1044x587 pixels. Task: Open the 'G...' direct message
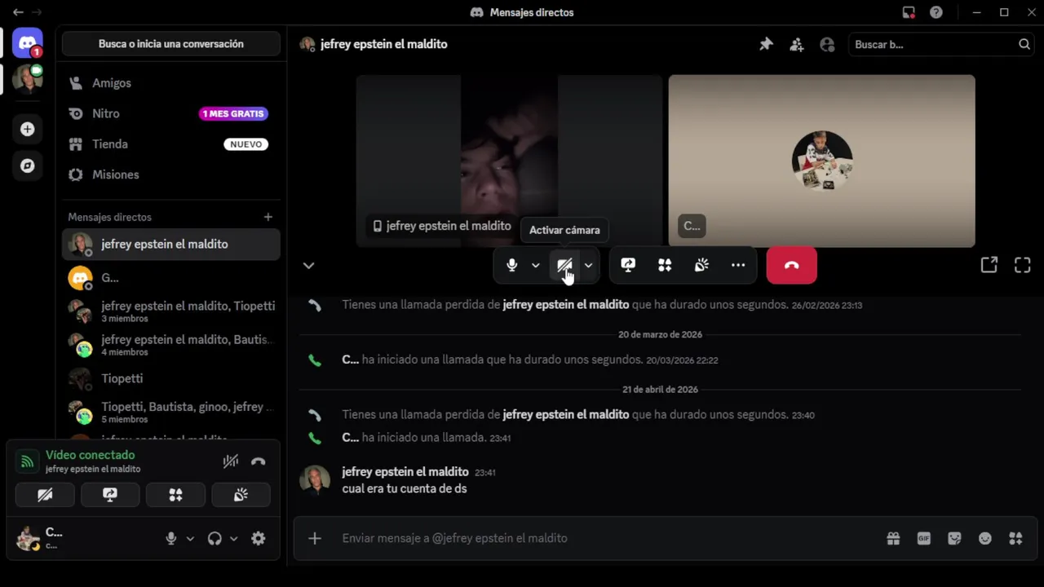(171, 277)
